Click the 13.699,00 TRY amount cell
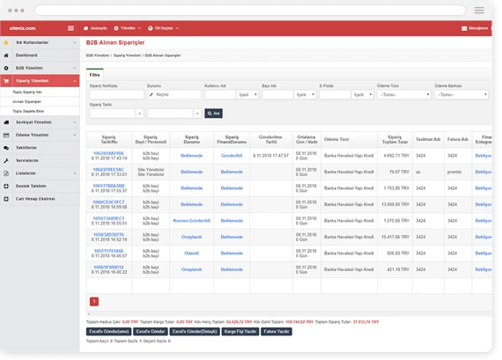The image size is (502, 360). 395,204
